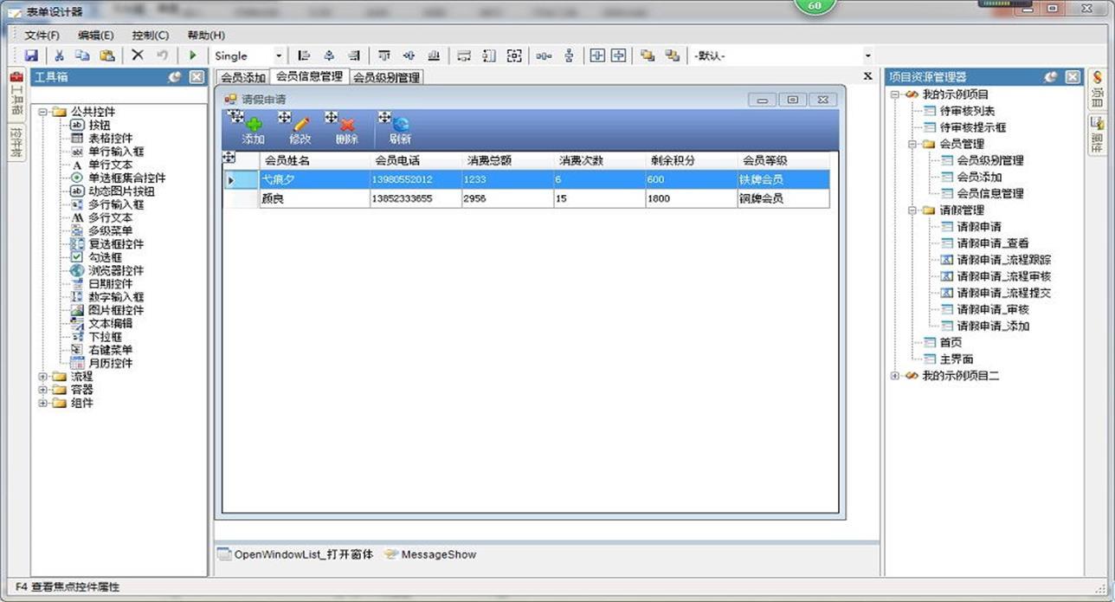The image size is (1115, 602).
Task: Expand the 组件 folder in toolbox
Action: (x=43, y=403)
